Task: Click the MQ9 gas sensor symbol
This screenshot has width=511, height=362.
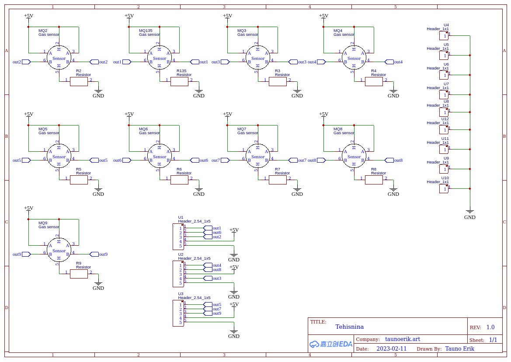Action: (59, 250)
